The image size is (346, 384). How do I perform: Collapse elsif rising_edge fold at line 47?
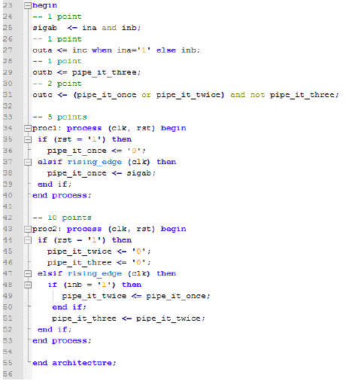[28, 274]
